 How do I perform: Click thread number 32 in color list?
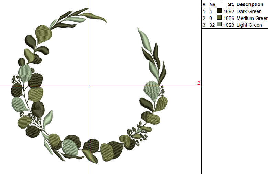[x=212, y=25]
